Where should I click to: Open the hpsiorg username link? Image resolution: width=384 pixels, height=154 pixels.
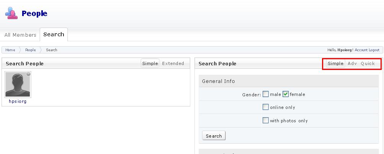tap(18, 101)
